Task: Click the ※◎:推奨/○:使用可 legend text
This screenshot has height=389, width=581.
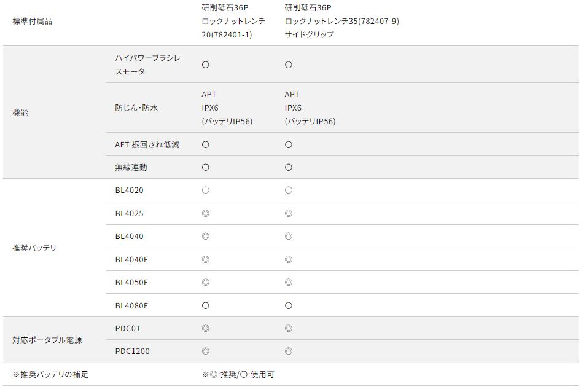Action: (x=238, y=374)
